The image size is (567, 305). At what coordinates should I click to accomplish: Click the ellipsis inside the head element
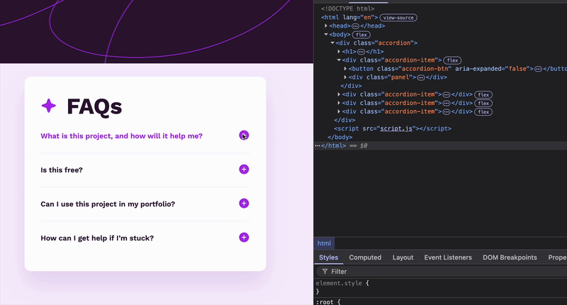[x=355, y=26]
